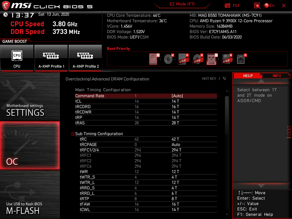
Task: Select the optical disc boot device icon
Action: (x=168, y=59)
